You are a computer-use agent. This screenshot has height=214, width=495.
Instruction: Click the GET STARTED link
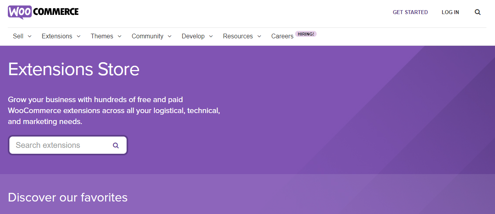tap(410, 12)
